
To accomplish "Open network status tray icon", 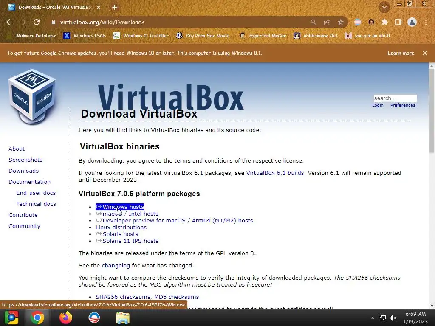I will 383,318.
